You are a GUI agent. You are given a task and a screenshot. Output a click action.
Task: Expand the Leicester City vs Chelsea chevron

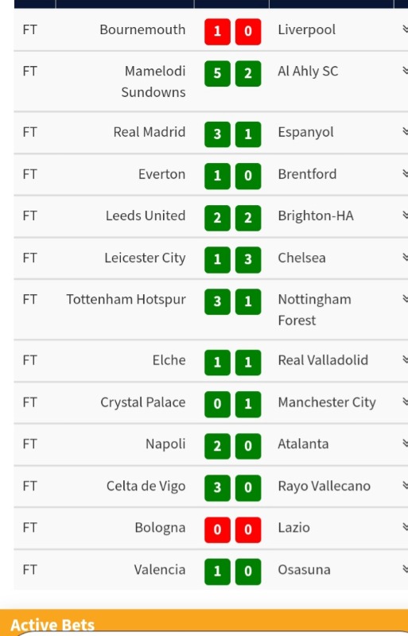click(x=405, y=257)
